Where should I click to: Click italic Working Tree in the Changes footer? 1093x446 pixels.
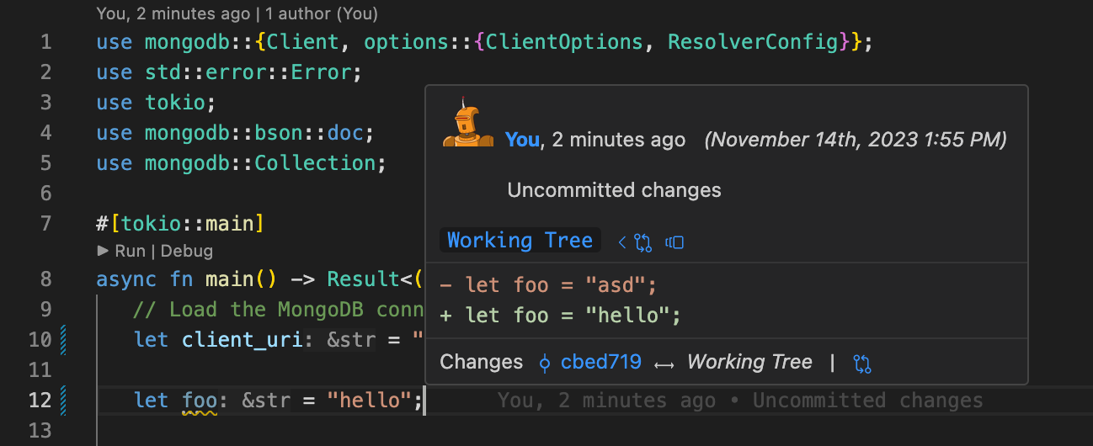(x=749, y=363)
